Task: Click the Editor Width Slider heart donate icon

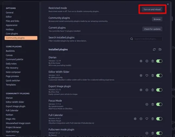Action: pos(147,76)
